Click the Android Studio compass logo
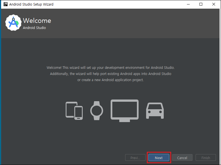The image size is (221, 165). click(13, 23)
